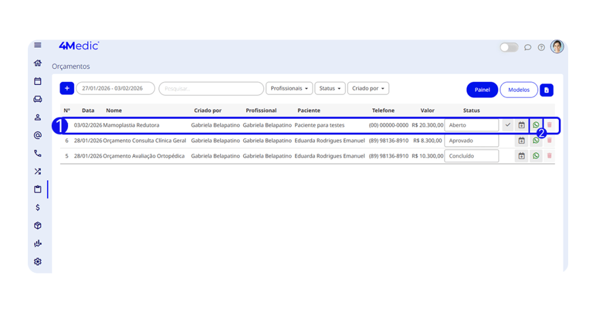The width and height of the screenshot is (596, 313).
Task: Add a new budget with the plus button
Action: pyautogui.click(x=67, y=88)
